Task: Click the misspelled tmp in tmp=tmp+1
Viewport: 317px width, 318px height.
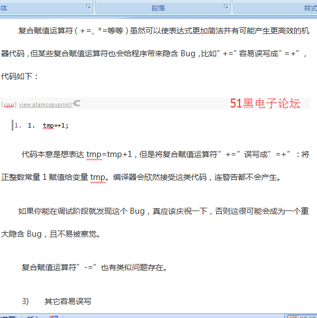Action: (94, 155)
